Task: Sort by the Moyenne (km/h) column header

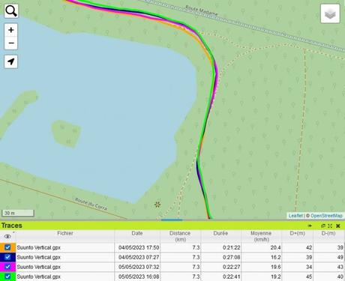Action: point(261,236)
